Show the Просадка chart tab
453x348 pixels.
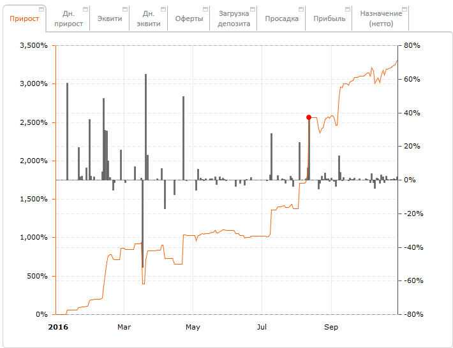pyautogui.click(x=283, y=18)
